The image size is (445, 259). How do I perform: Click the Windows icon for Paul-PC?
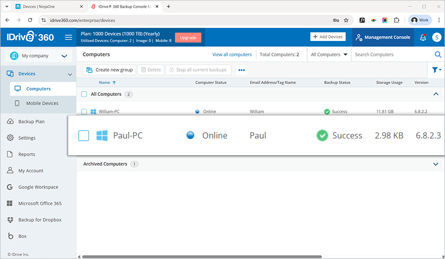(102, 135)
